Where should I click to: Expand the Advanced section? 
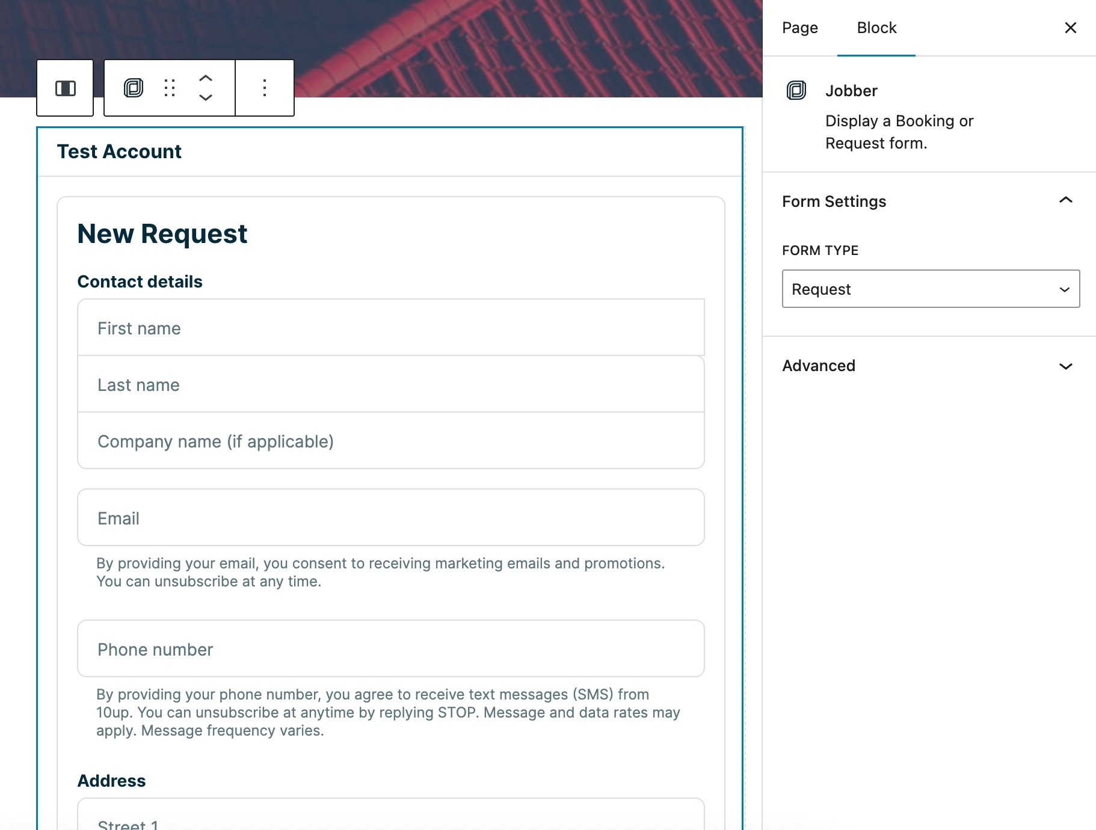pos(1065,366)
